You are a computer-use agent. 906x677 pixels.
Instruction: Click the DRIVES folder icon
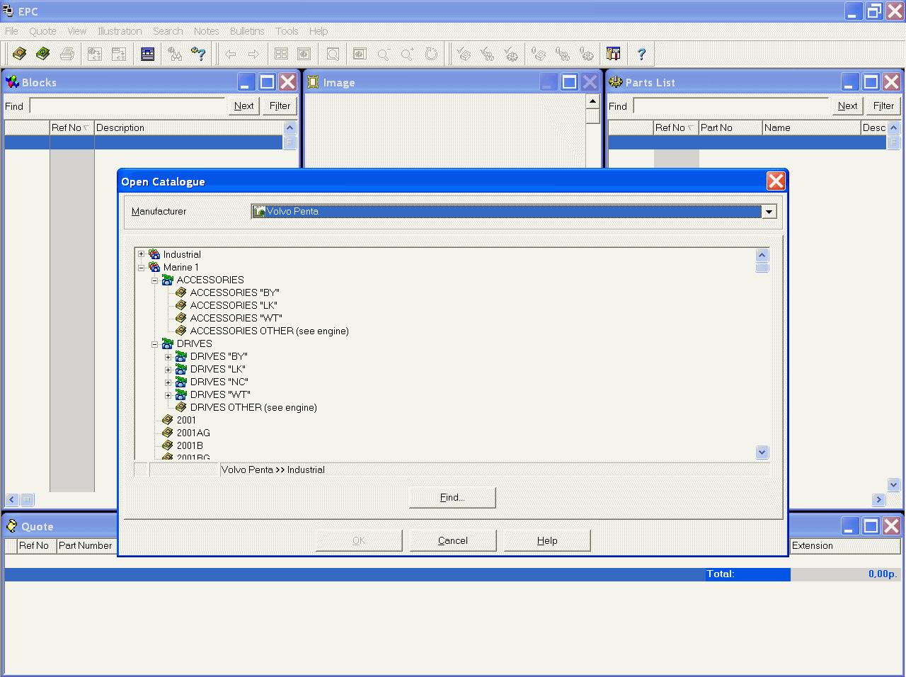click(x=168, y=343)
